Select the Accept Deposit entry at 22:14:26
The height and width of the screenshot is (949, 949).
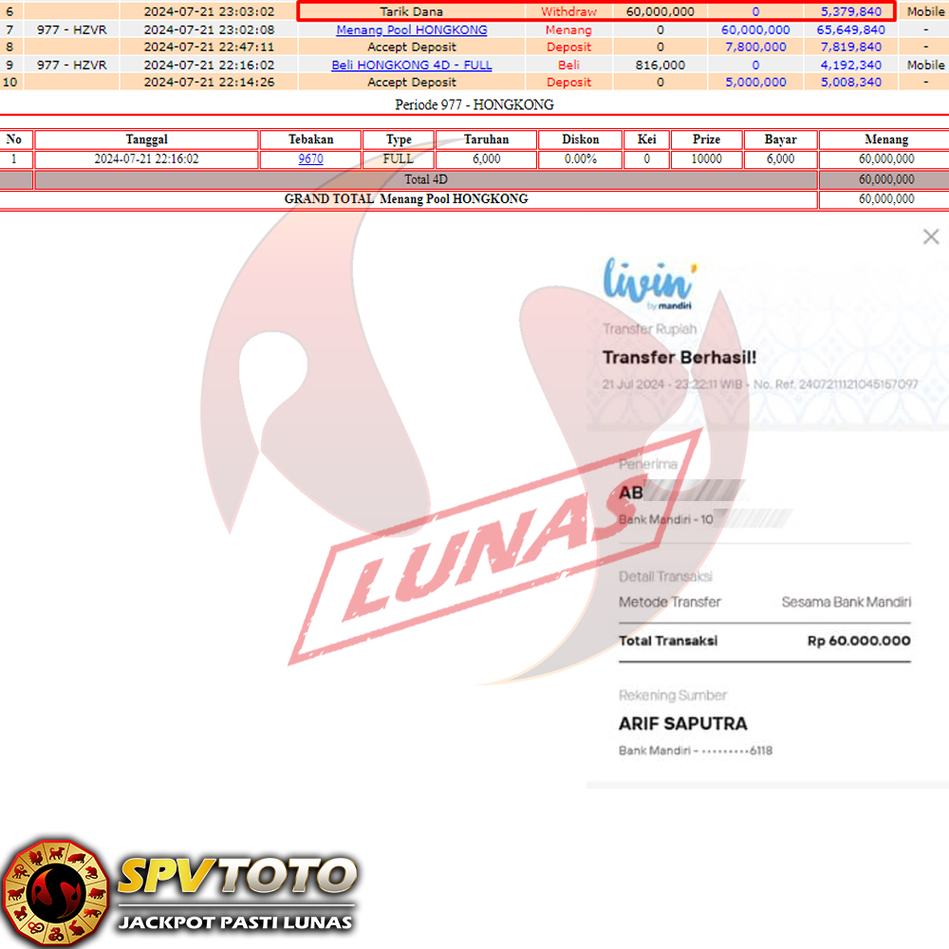[412, 83]
